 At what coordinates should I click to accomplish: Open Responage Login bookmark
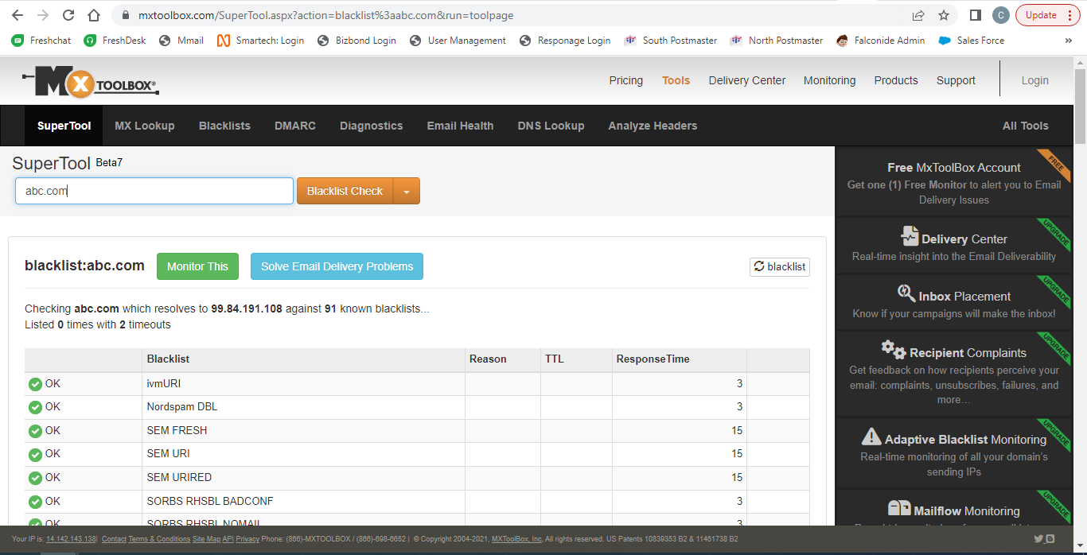click(565, 41)
